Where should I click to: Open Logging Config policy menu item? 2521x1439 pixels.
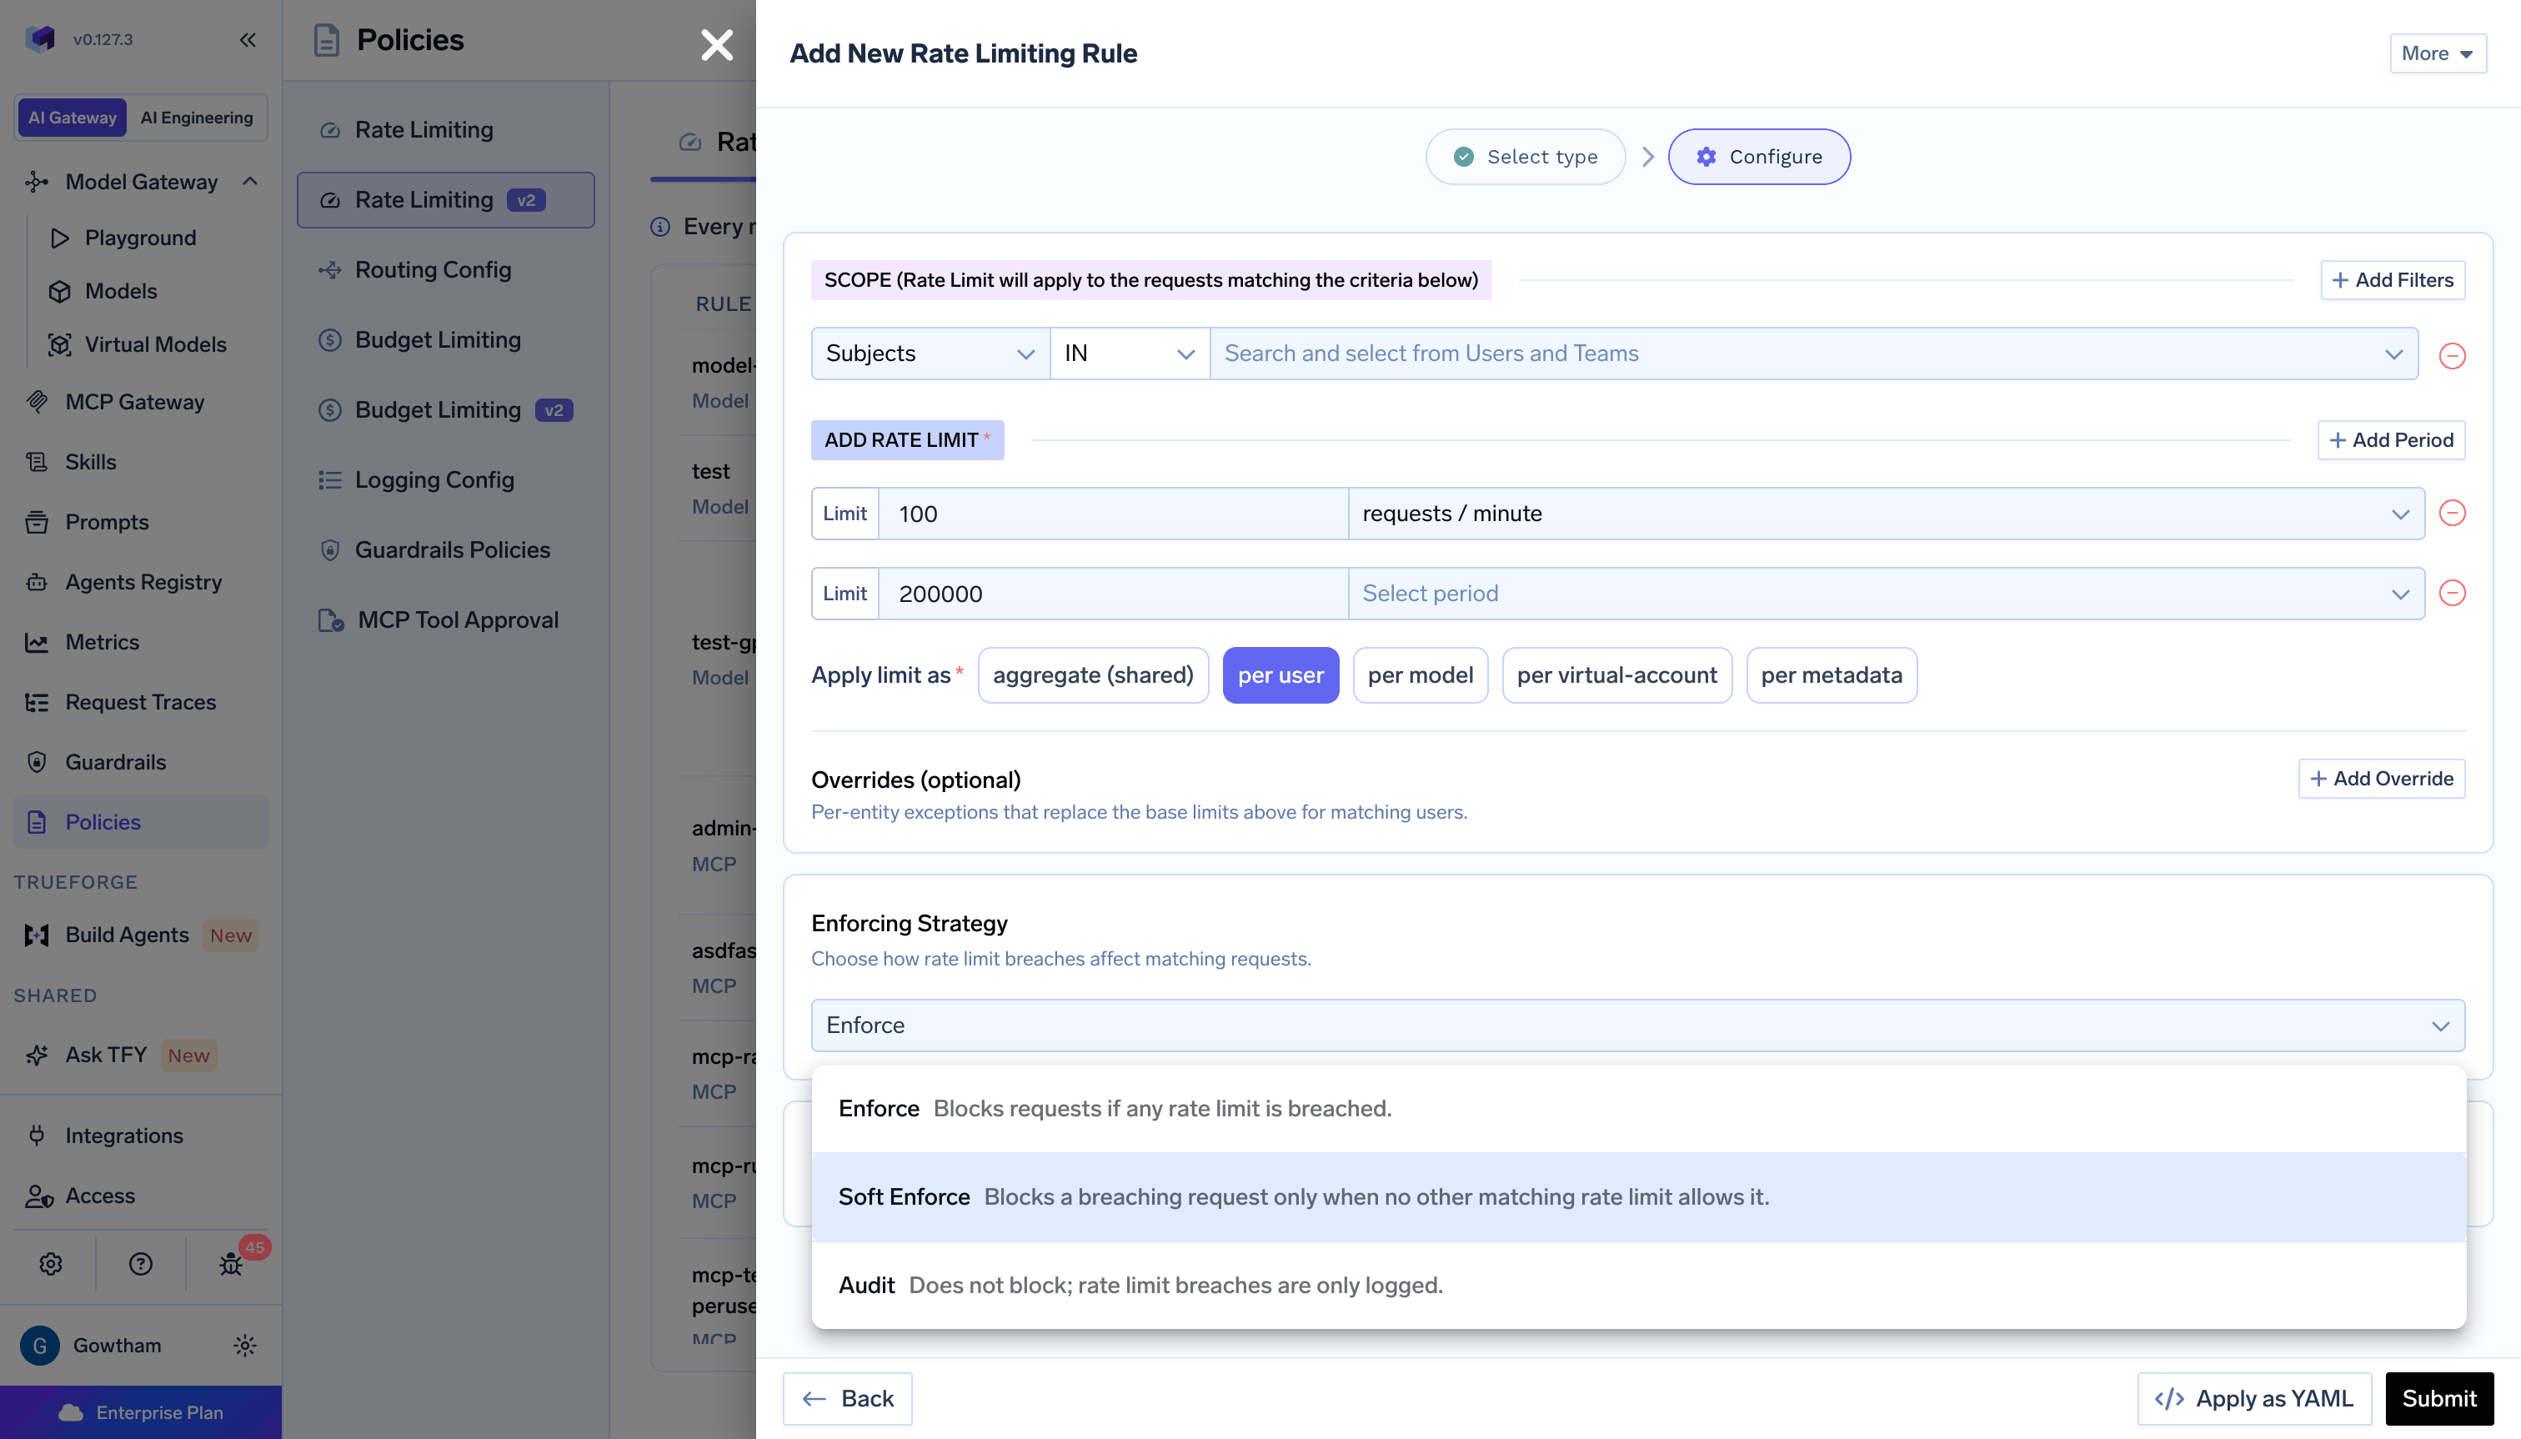click(446, 480)
